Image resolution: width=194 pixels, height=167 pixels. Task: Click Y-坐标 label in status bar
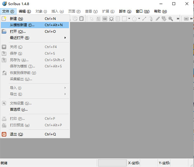pyautogui.click(x=164, y=163)
